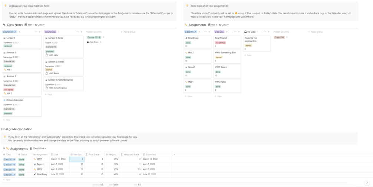Screen dimensions: 373x187
Task: Open the Class Notes view dropdown
Action: pyautogui.click(x=35, y=25)
